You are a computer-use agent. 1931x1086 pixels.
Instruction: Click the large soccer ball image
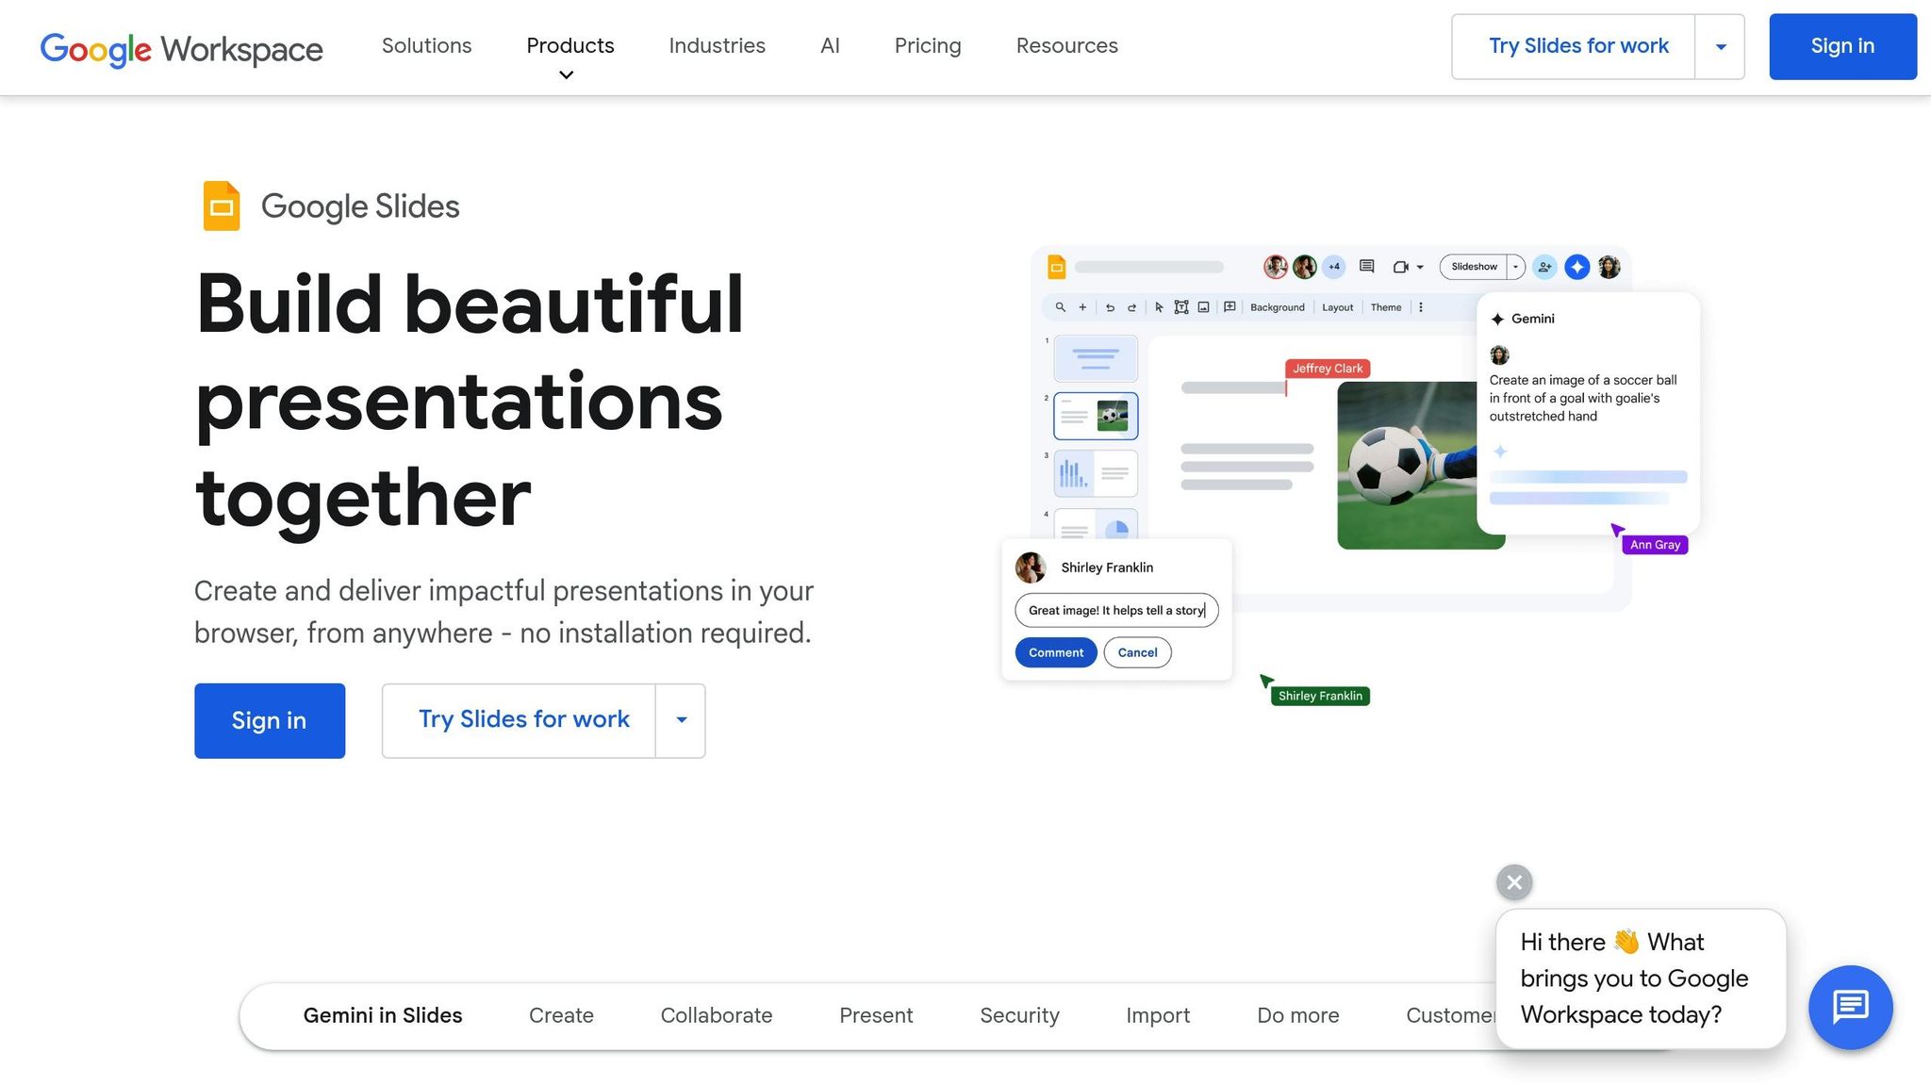click(1407, 466)
